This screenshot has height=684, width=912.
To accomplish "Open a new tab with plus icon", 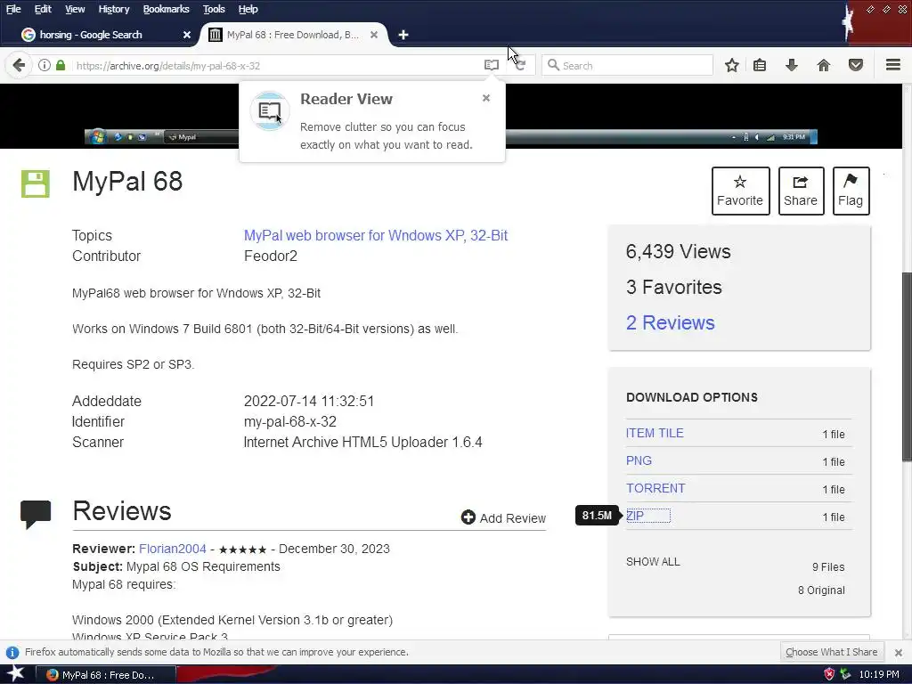I will (403, 35).
